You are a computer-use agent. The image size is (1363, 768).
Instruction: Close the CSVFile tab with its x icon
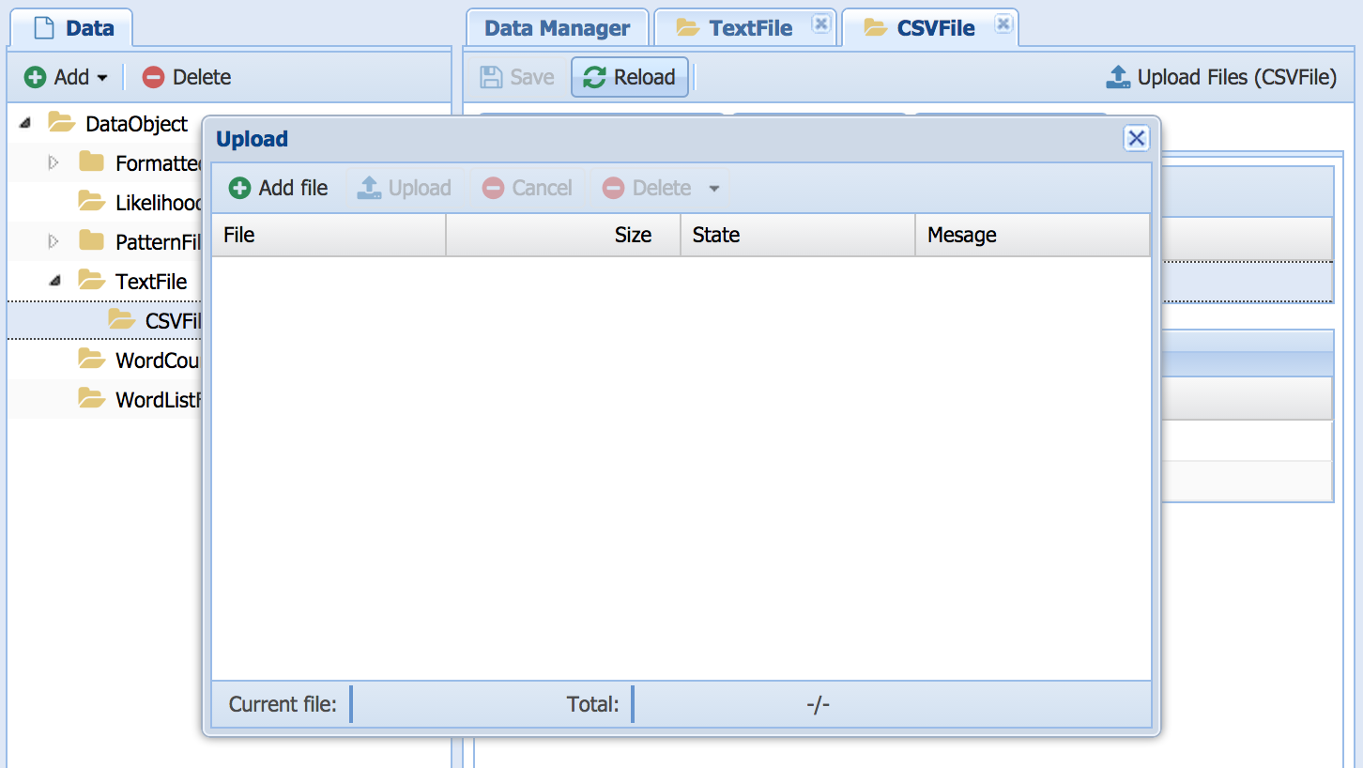tap(1003, 24)
